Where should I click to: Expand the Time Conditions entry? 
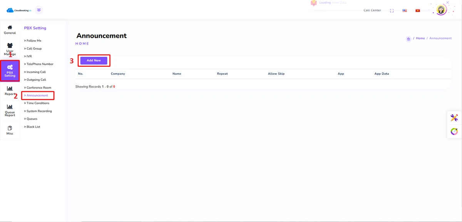coord(38,103)
